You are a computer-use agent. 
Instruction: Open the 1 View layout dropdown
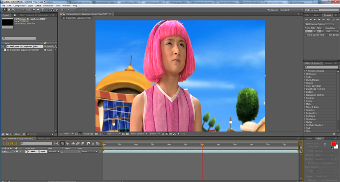154,134
